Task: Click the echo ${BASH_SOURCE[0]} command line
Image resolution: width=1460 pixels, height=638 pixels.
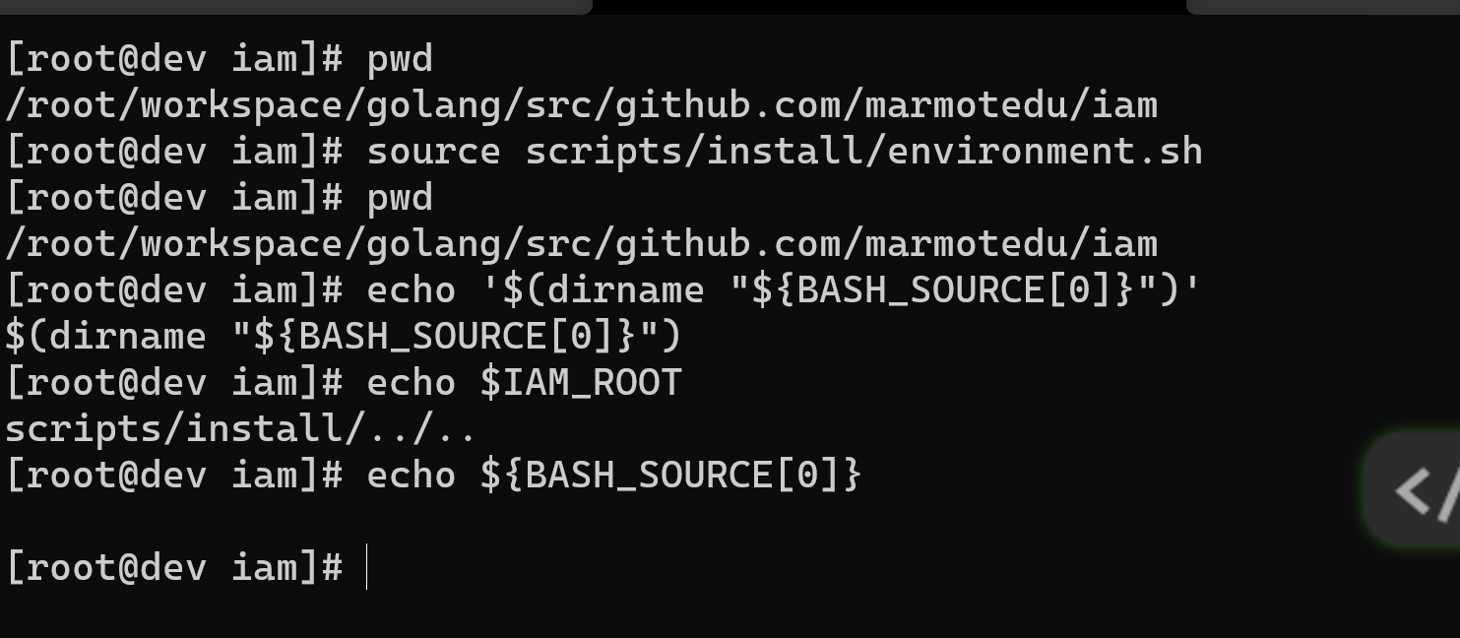Action: click(x=434, y=475)
